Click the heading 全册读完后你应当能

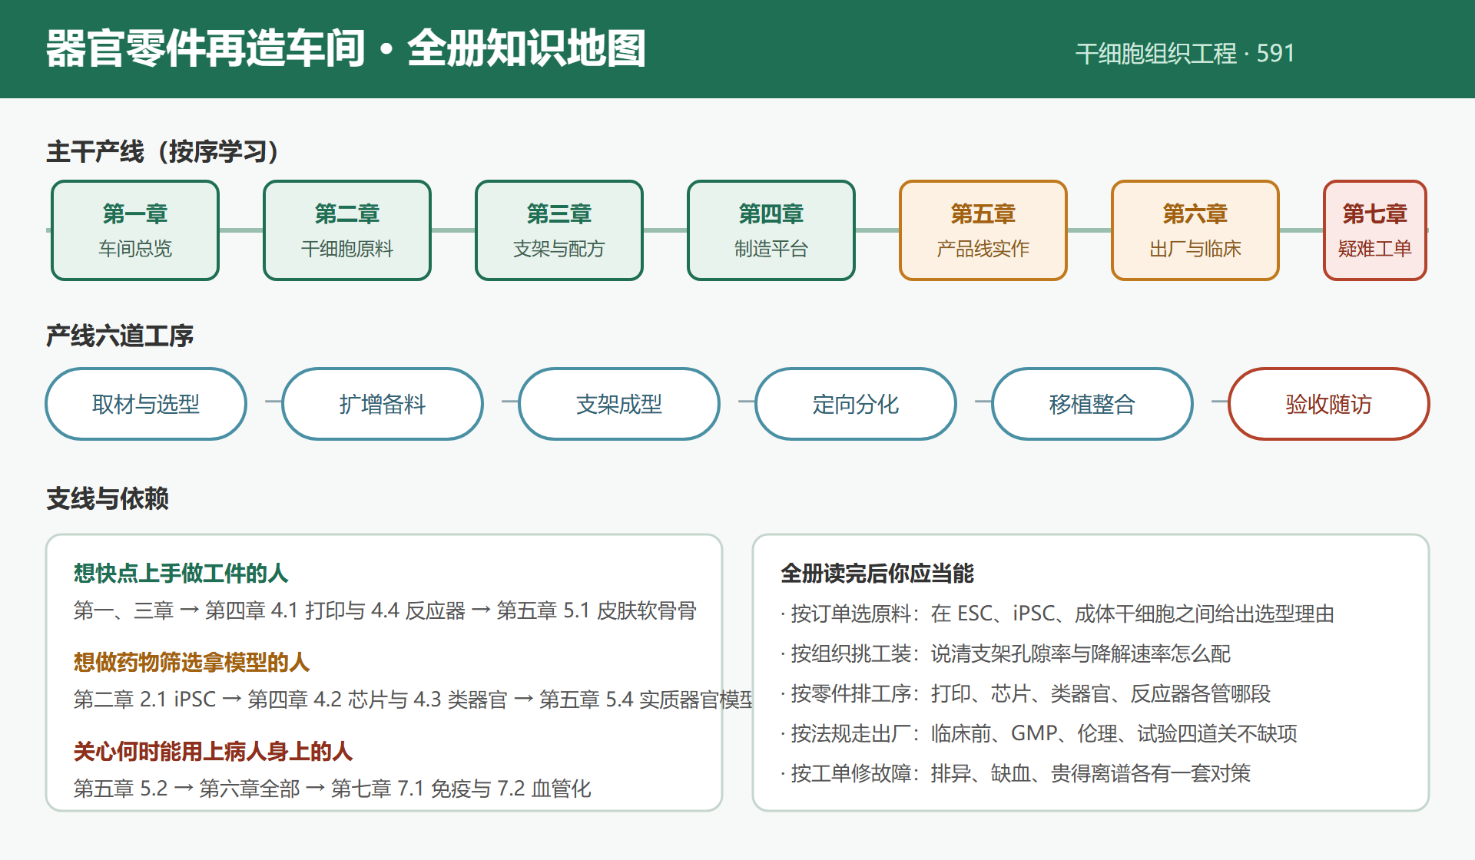click(x=877, y=573)
